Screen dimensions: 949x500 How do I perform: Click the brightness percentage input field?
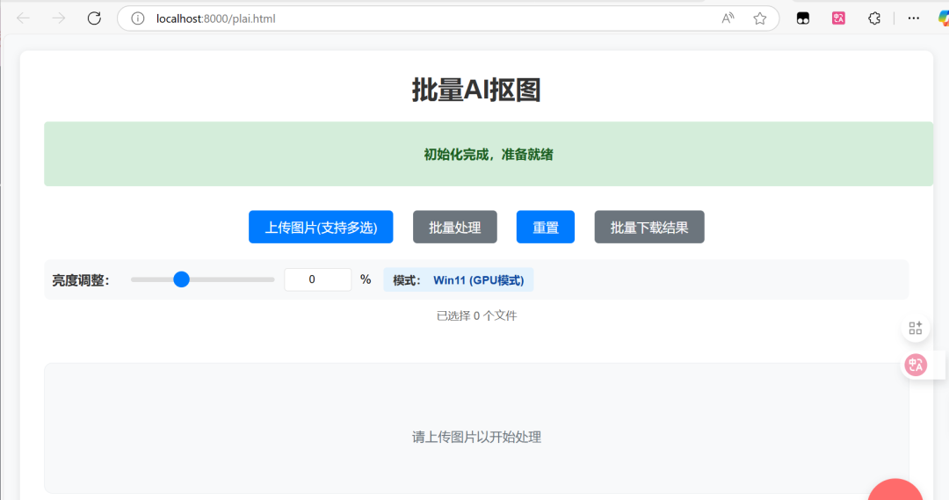coord(318,279)
